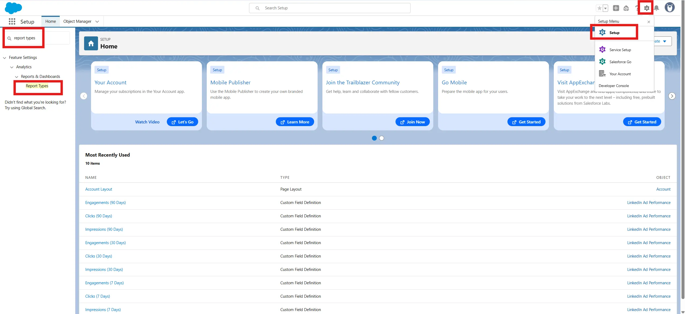Click the Search Setup field

[329, 8]
